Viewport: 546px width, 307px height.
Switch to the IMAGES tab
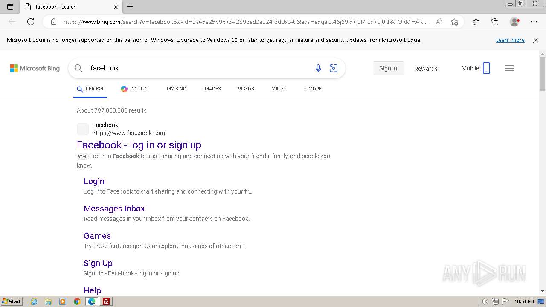[x=212, y=89]
